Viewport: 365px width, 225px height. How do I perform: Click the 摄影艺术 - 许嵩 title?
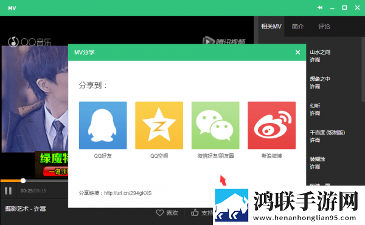(x=25, y=209)
